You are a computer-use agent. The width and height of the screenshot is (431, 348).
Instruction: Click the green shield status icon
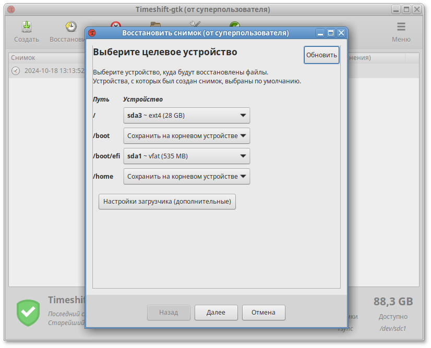28,313
